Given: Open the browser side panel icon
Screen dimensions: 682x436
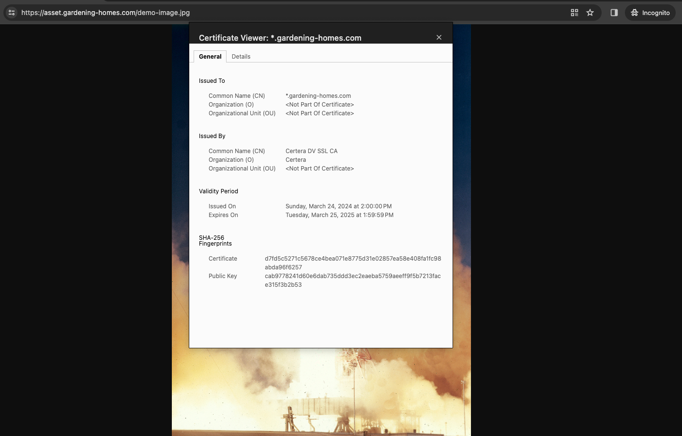Looking at the screenshot, I should pos(614,13).
